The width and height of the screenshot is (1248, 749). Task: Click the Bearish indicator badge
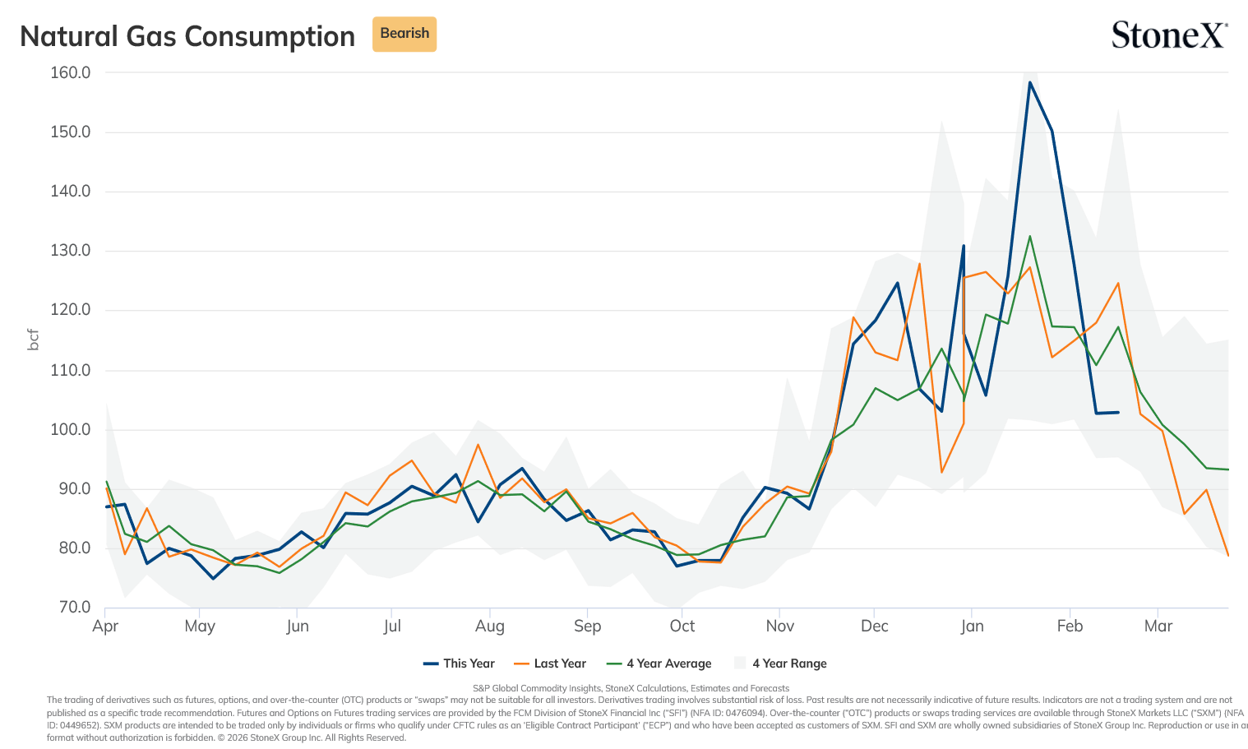pos(404,35)
